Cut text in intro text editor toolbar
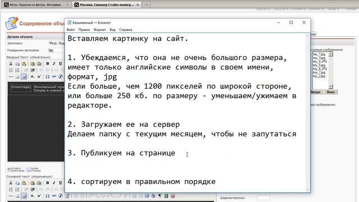Screen dimensions: 359x202 (x=11, y=63)
